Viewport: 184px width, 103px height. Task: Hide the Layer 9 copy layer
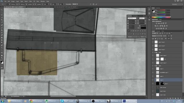(153, 91)
